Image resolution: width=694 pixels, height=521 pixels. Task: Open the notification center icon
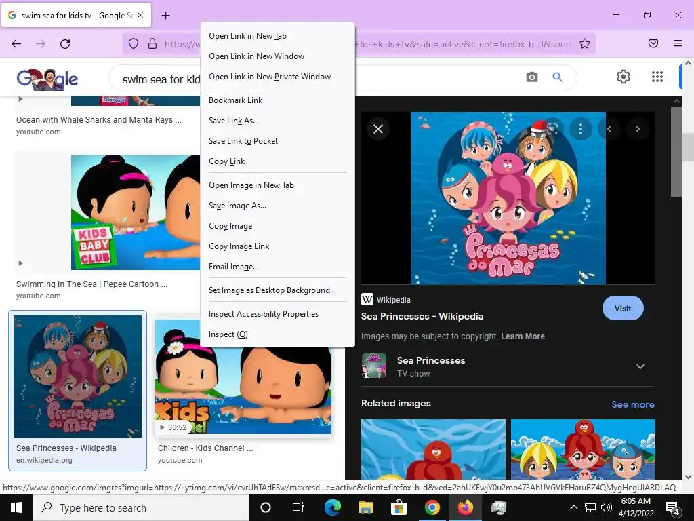coord(673,507)
